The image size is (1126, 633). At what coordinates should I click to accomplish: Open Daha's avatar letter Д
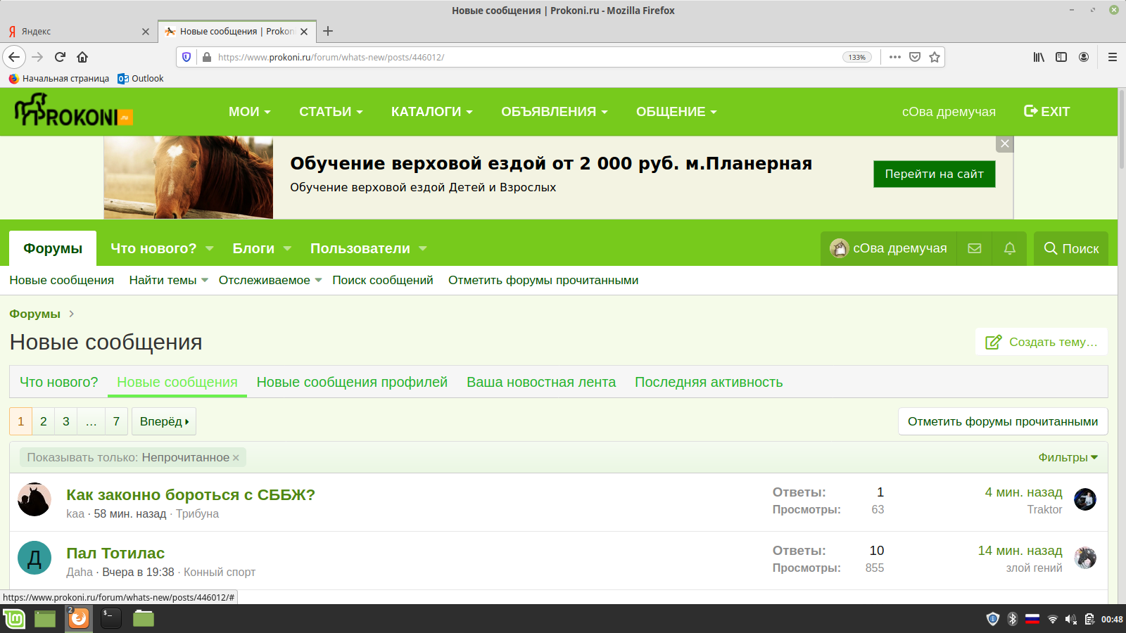(34, 558)
